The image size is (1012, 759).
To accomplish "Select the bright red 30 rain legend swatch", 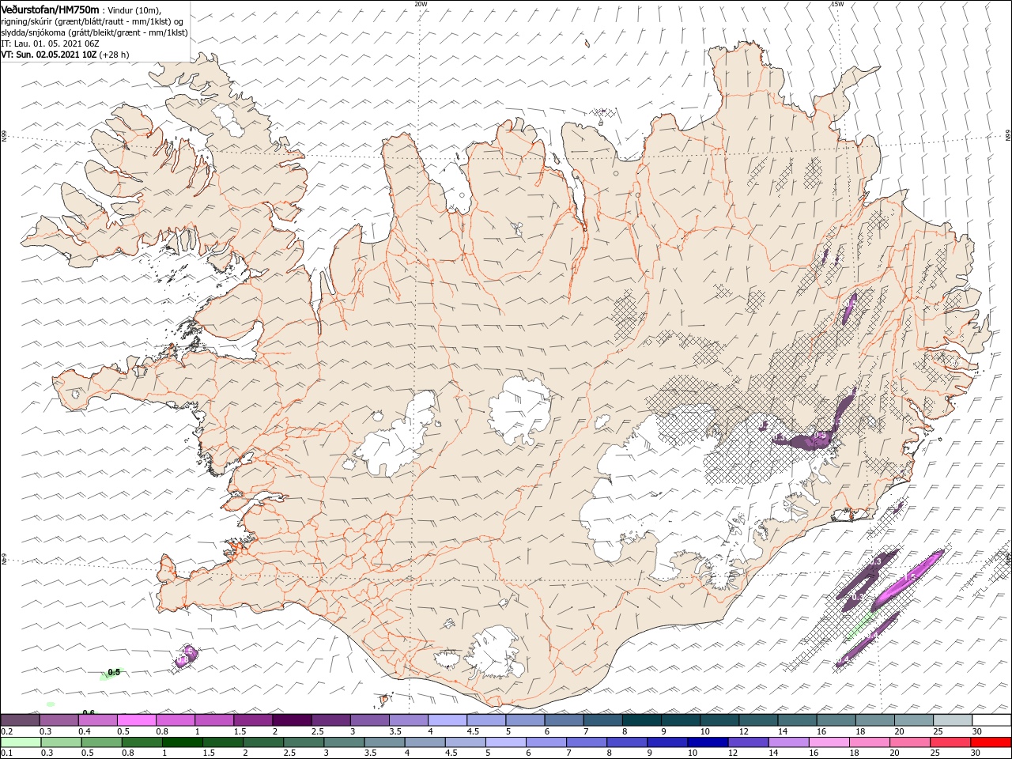I will 991,742.
